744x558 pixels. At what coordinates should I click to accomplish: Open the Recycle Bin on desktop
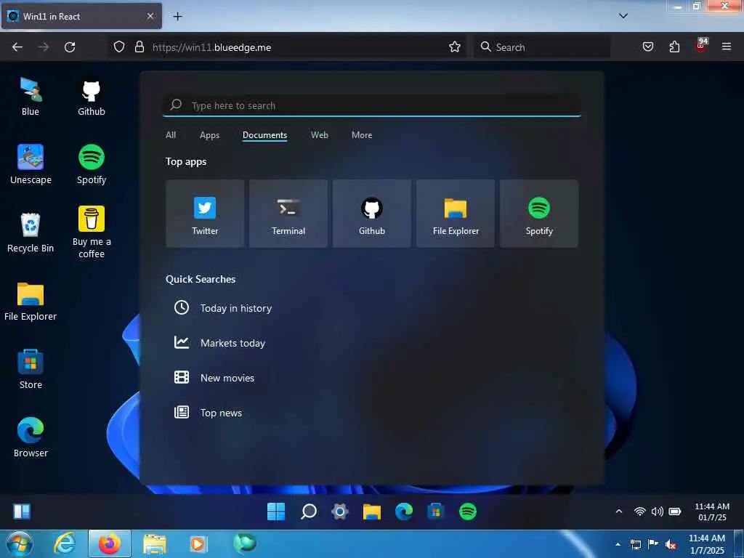(31, 233)
